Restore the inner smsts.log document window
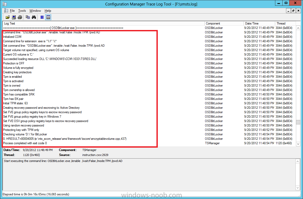The width and height of the screenshot is (303, 199). [x=293, y=11]
